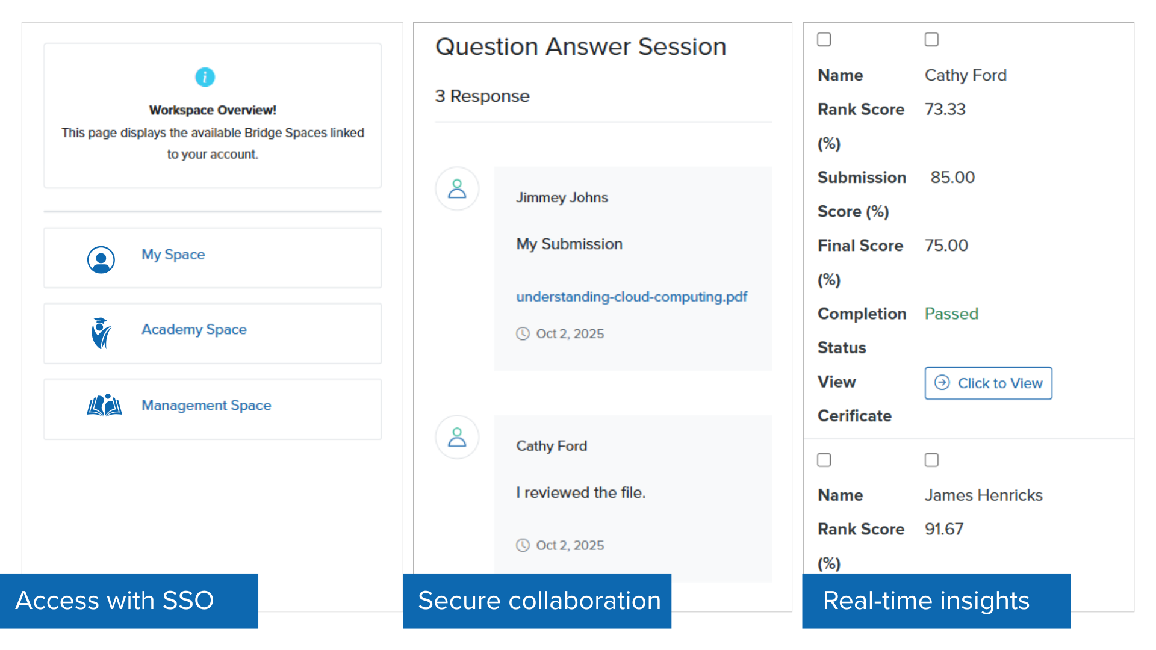
Task: Open the understanding-cloud-computing.pdf attachment
Action: pyautogui.click(x=632, y=297)
